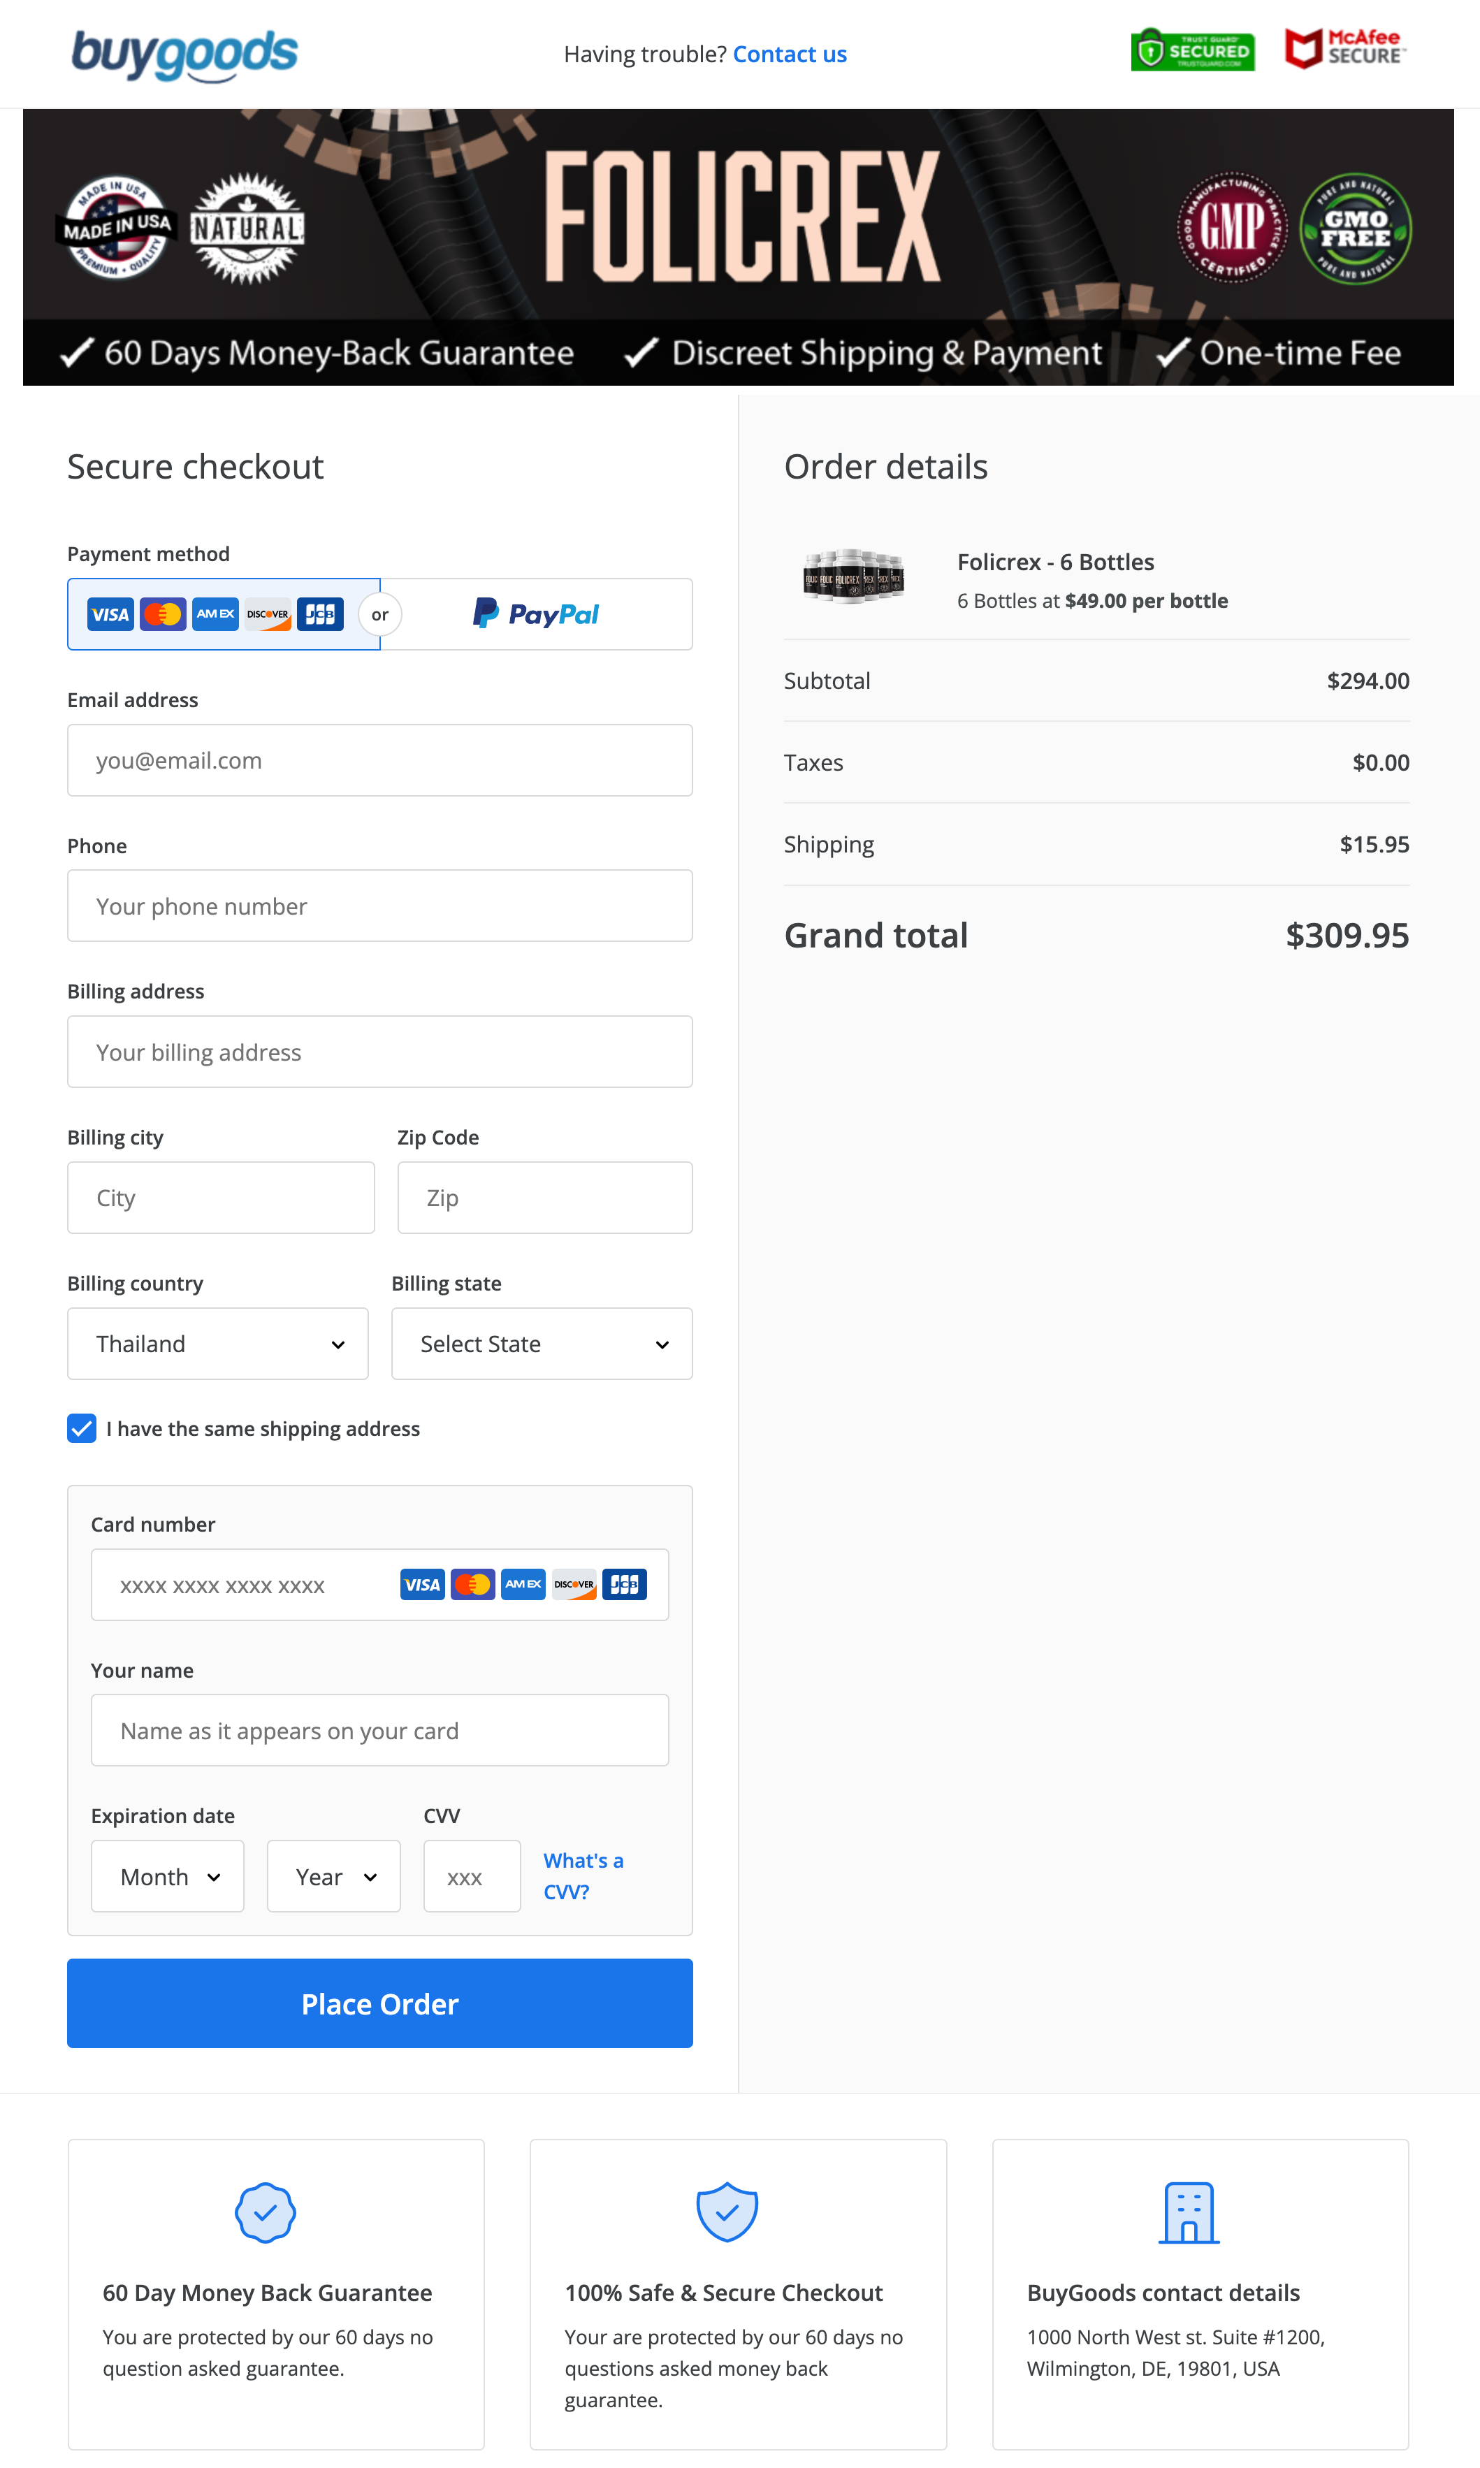The width and height of the screenshot is (1480, 2468).
Task: Click JCB icon in payment method tab
Action: tap(320, 614)
